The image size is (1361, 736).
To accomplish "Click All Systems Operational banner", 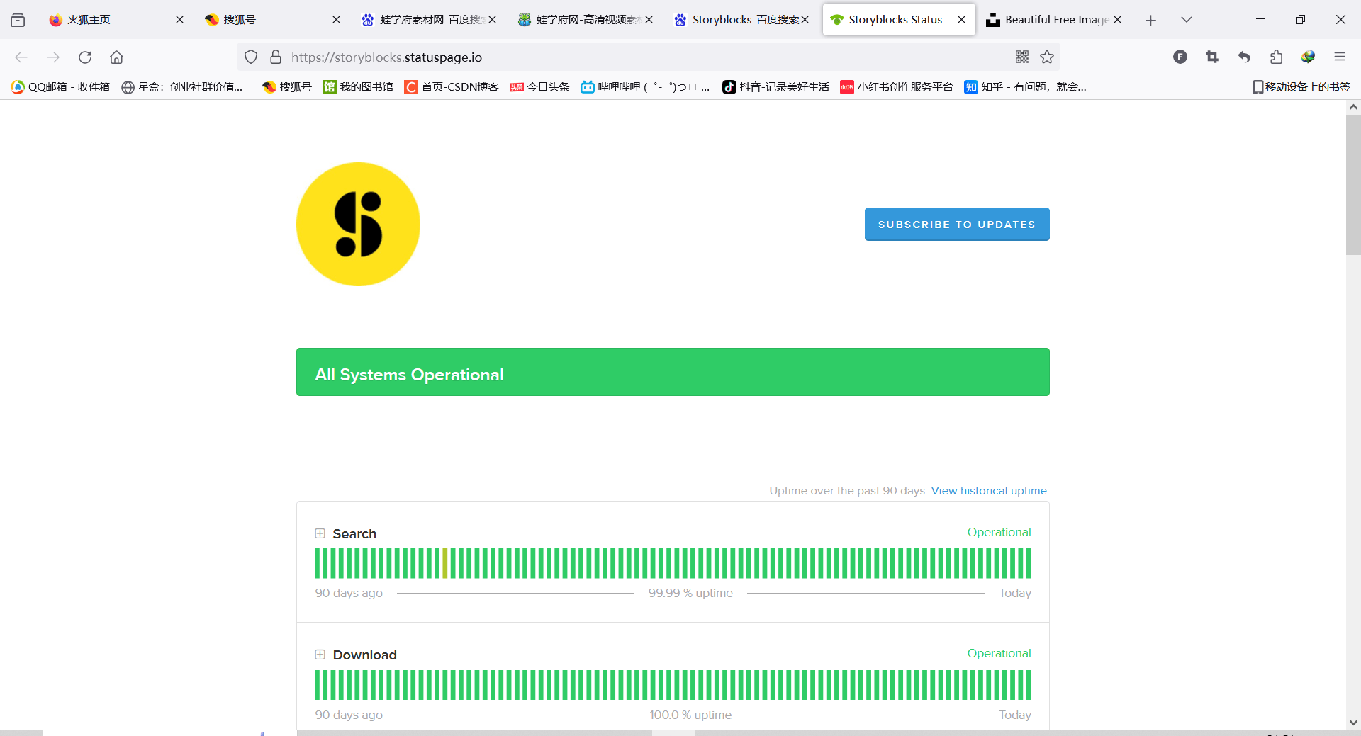I will [673, 372].
